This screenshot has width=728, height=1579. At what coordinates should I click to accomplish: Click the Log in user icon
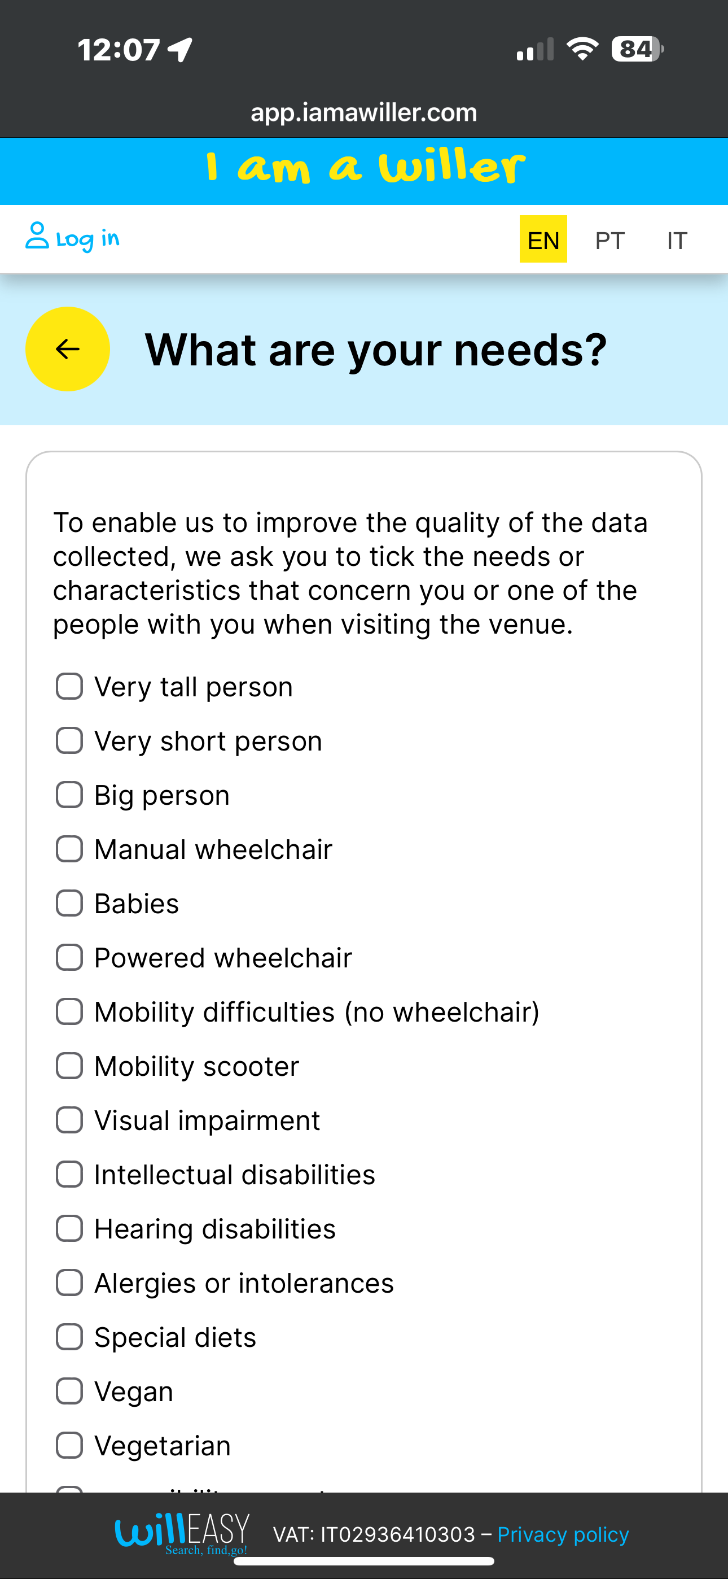tap(37, 236)
